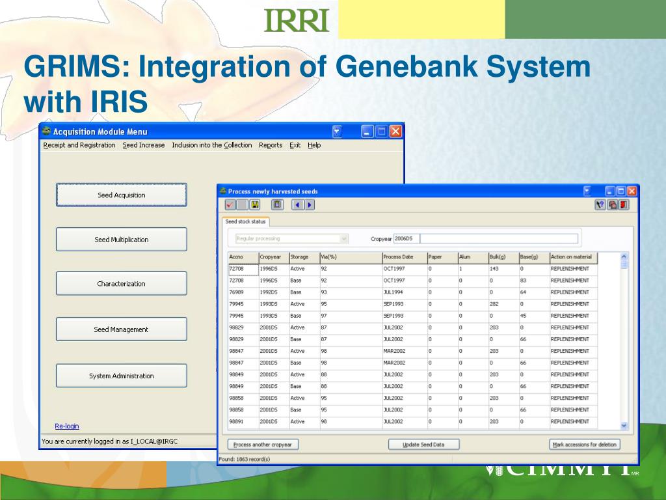Click Found: 1863 record(s) status text
This screenshot has height=500, width=666.
point(245,459)
